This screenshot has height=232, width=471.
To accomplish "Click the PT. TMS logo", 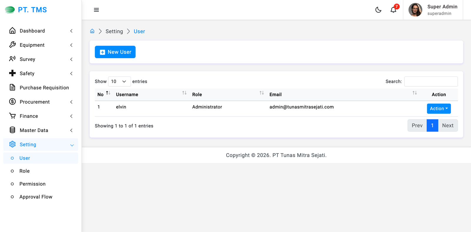I will (26, 10).
